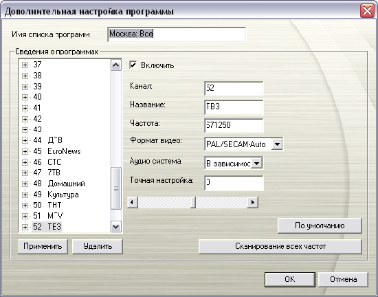378x297 pixels.
Task: Expand the 44 ДТВ node
Action: [x=25, y=140]
